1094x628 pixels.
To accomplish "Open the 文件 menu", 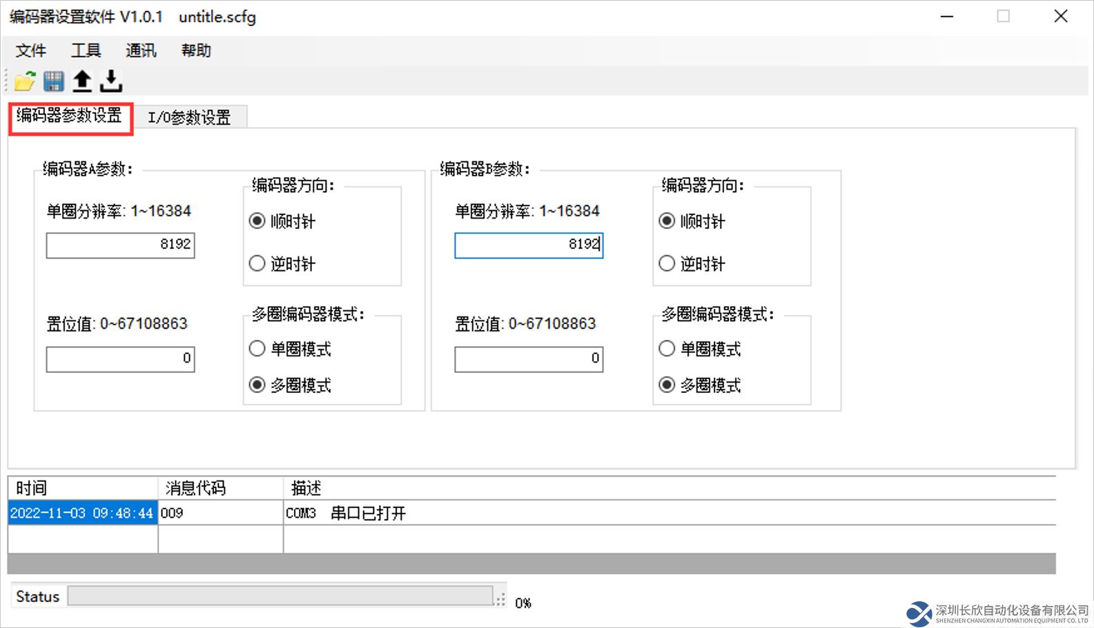I will click(31, 50).
